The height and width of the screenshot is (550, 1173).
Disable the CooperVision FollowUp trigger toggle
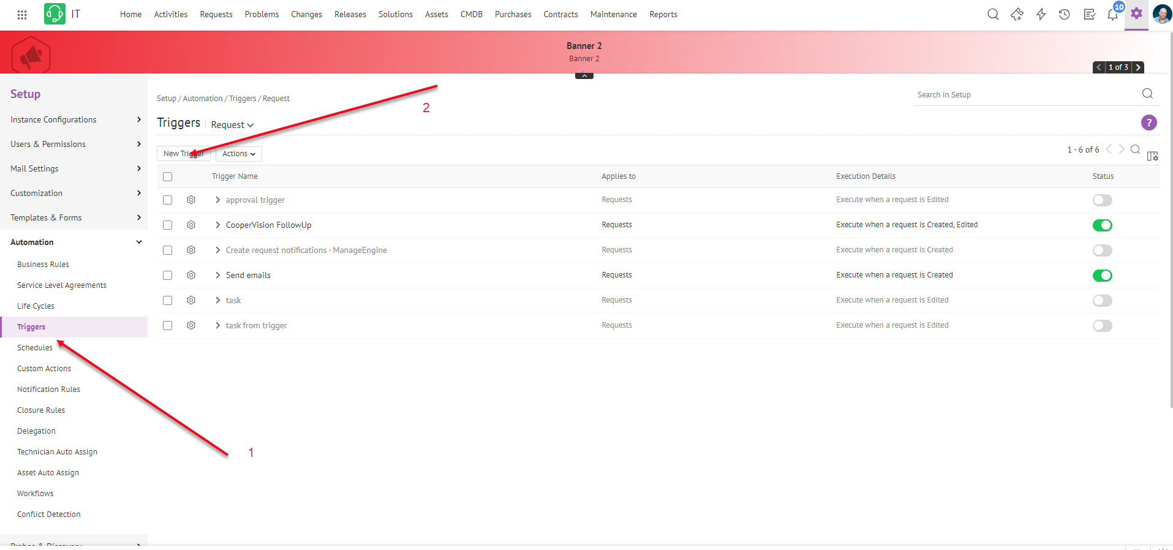click(x=1102, y=225)
